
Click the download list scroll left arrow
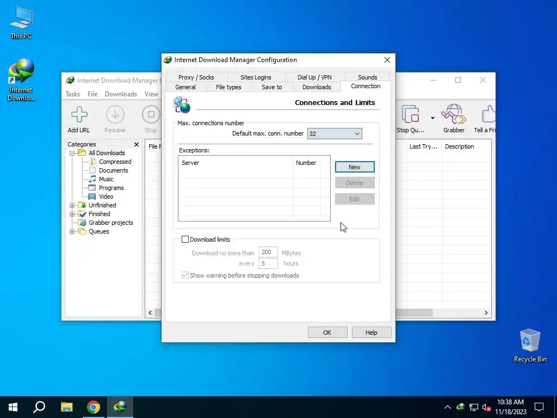pos(150,313)
